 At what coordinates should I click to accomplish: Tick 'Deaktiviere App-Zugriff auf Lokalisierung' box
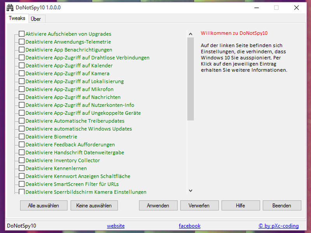click(22, 81)
